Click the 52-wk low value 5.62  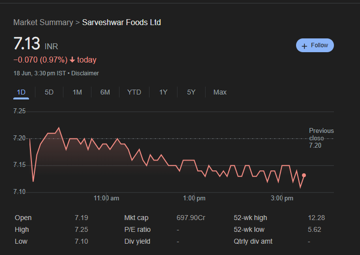pyautogui.click(x=314, y=229)
